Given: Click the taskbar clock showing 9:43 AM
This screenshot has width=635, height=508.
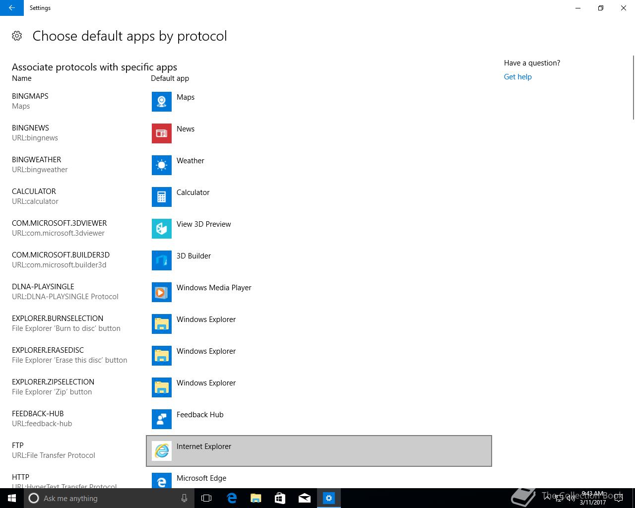Looking at the screenshot, I should (x=593, y=498).
